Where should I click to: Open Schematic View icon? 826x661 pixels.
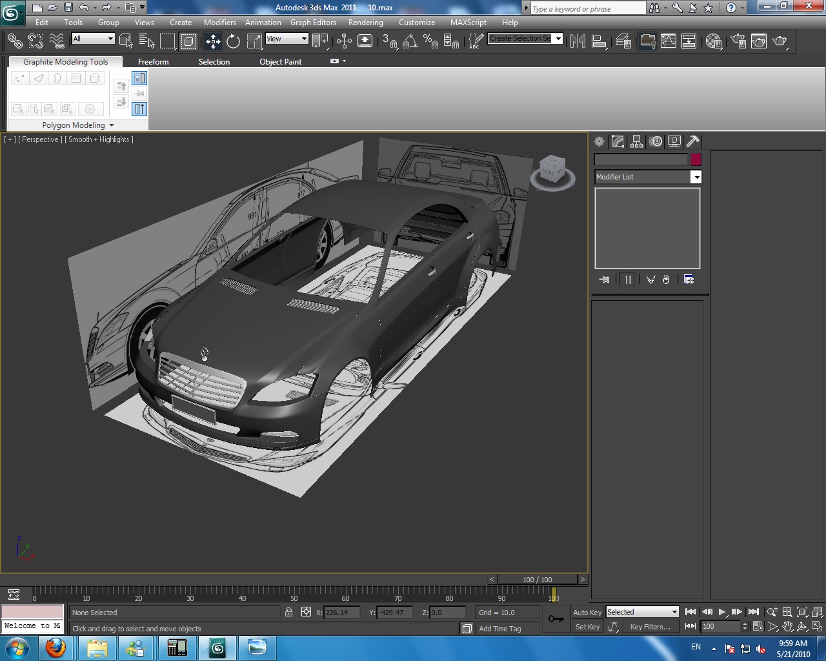(689, 41)
